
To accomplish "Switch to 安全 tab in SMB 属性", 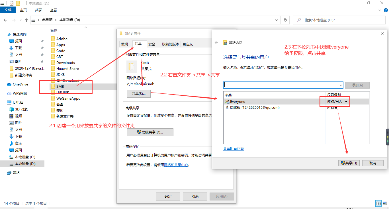I will coord(152,44).
